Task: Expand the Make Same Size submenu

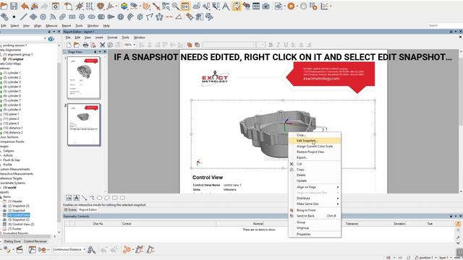Action: (315, 204)
